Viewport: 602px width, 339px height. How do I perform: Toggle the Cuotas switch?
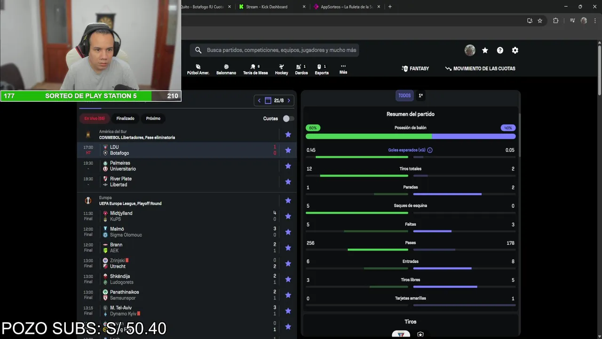288,119
